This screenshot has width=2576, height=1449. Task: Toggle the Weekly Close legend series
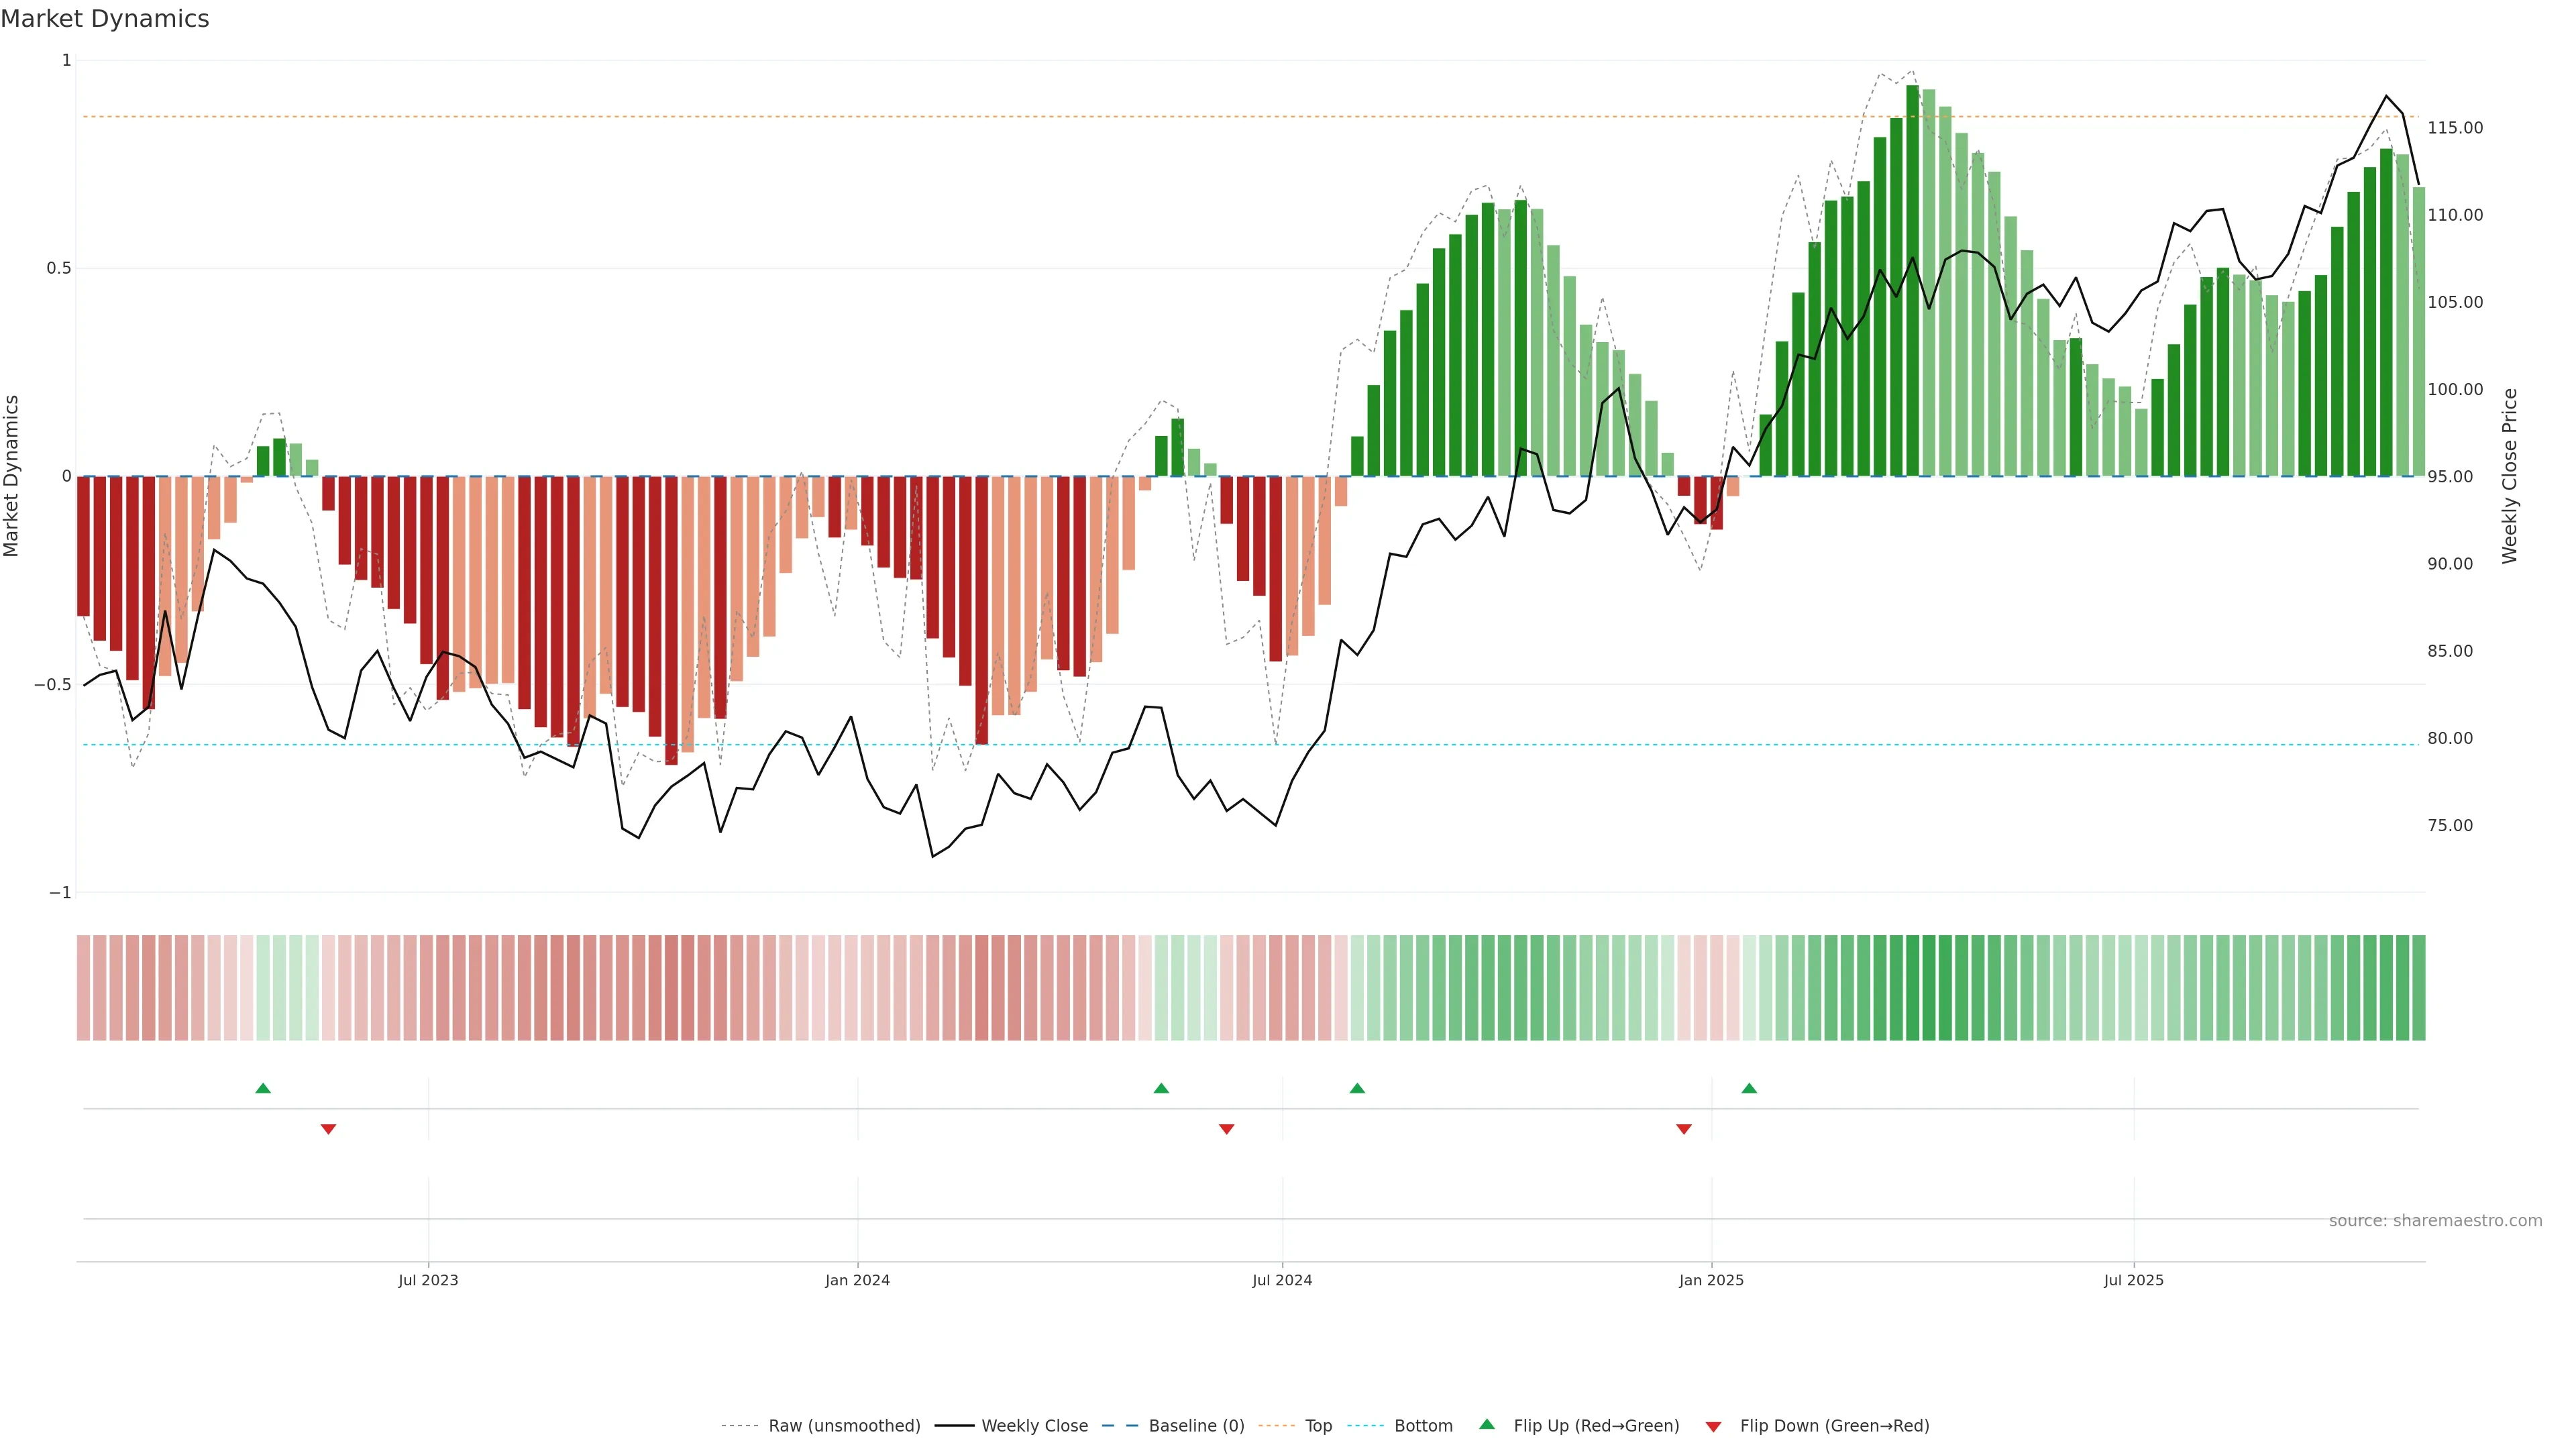coord(1034,1426)
